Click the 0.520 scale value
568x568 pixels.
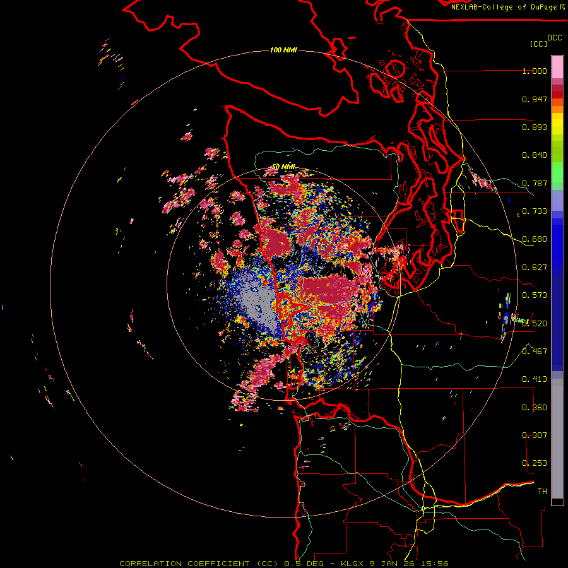pos(535,323)
